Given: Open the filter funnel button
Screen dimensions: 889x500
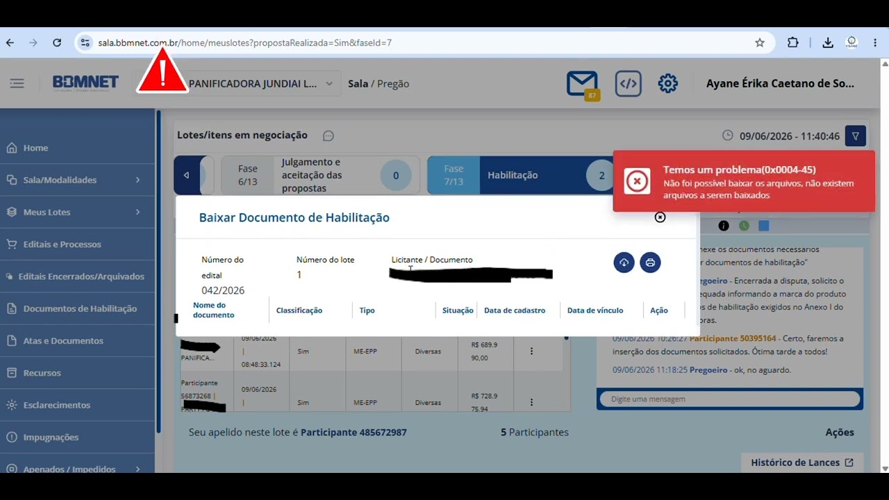Looking at the screenshot, I should click(855, 136).
